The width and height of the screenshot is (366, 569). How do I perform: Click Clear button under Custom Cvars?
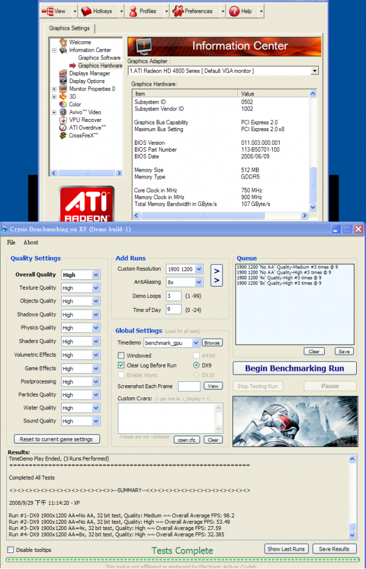(x=213, y=440)
